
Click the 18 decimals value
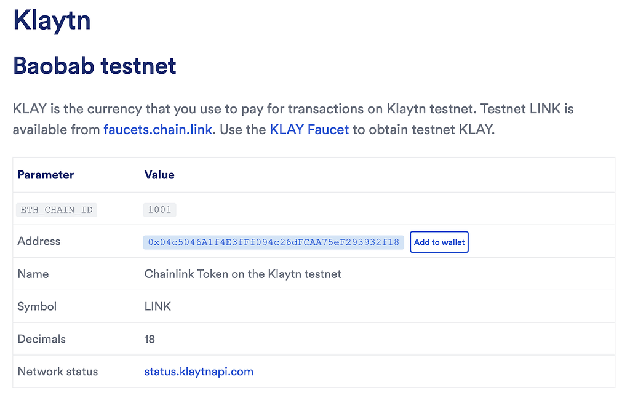150,339
